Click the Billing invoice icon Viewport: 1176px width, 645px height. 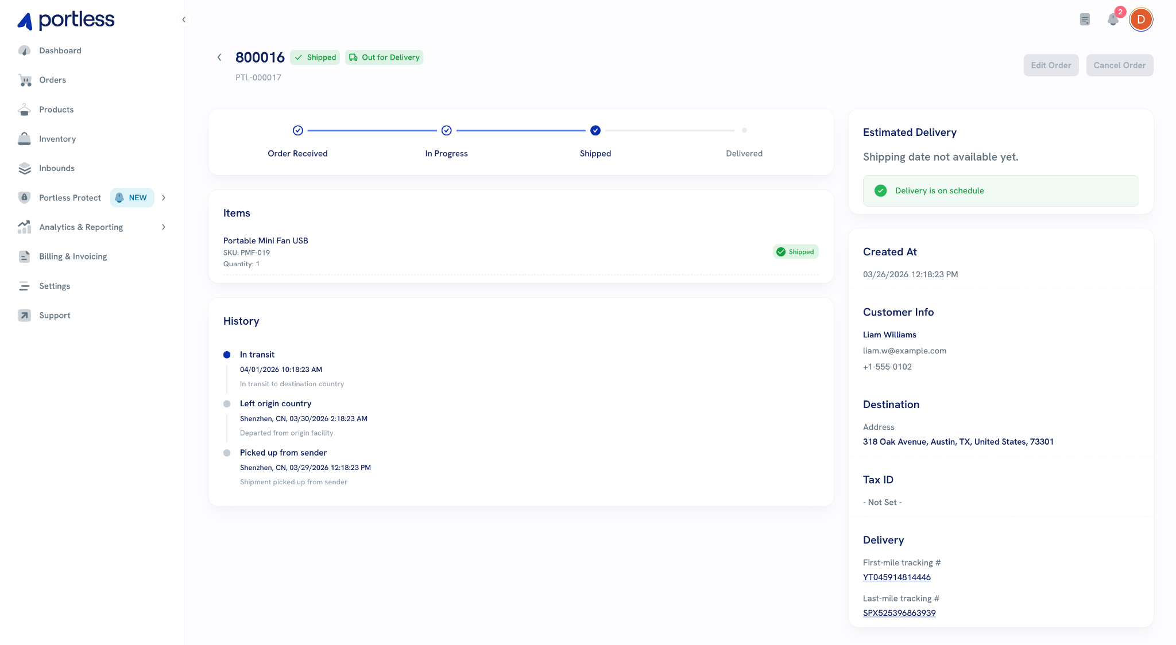click(x=24, y=257)
